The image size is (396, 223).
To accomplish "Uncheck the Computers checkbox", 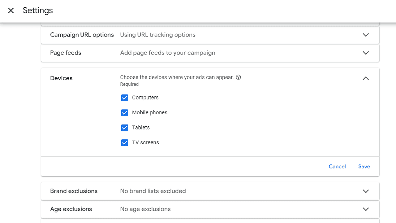I will [125, 98].
